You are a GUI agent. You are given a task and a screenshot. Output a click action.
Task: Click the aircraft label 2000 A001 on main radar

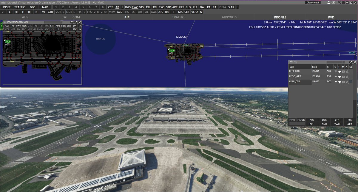[x=172, y=52]
